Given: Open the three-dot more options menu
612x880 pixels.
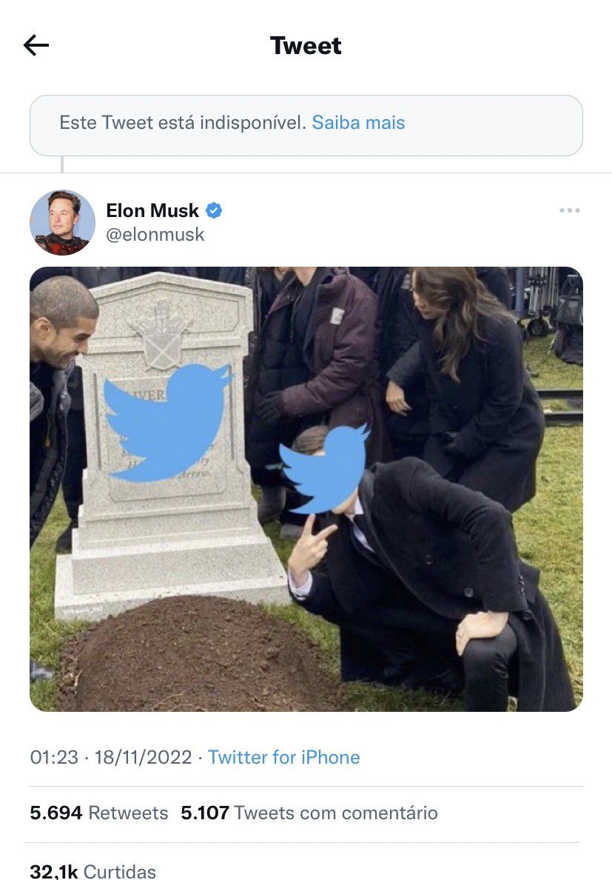Looking at the screenshot, I should [569, 211].
